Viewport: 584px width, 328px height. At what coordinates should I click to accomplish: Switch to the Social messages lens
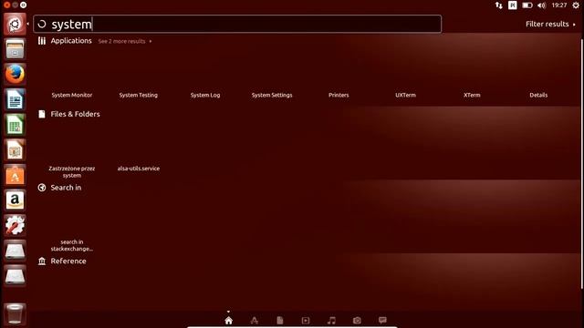click(382, 320)
